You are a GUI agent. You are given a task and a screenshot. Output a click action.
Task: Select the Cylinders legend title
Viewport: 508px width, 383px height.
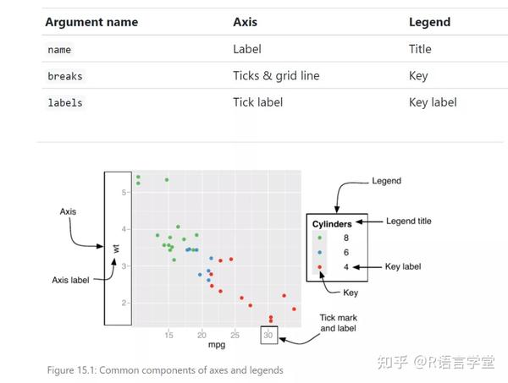click(x=332, y=224)
